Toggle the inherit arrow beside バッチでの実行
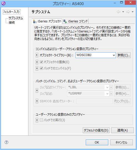 [37, 120]
